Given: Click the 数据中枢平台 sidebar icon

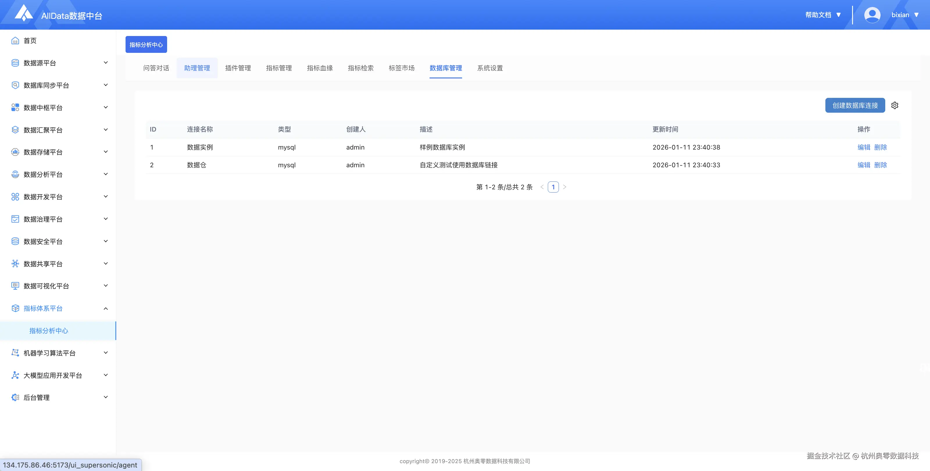Looking at the screenshot, I should click(x=15, y=107).
